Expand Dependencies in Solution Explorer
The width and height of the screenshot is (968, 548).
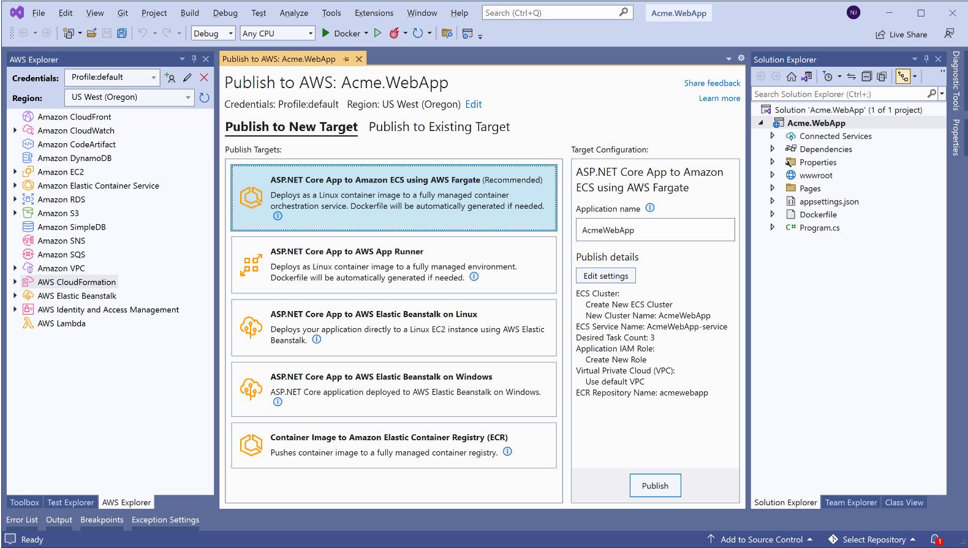pos(772,149)
